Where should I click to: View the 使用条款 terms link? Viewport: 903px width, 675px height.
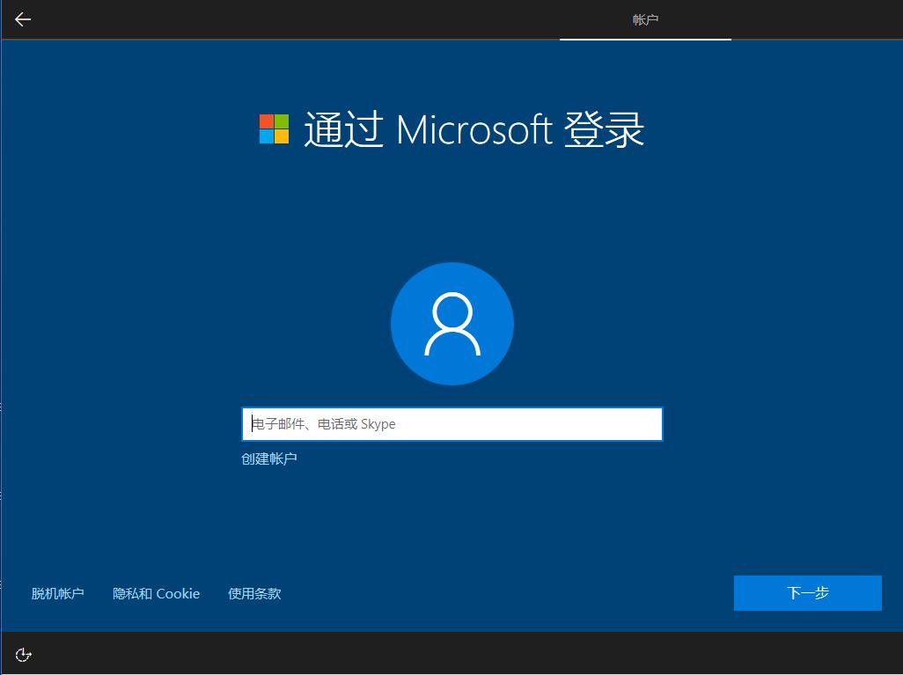[x=254, y=593]
